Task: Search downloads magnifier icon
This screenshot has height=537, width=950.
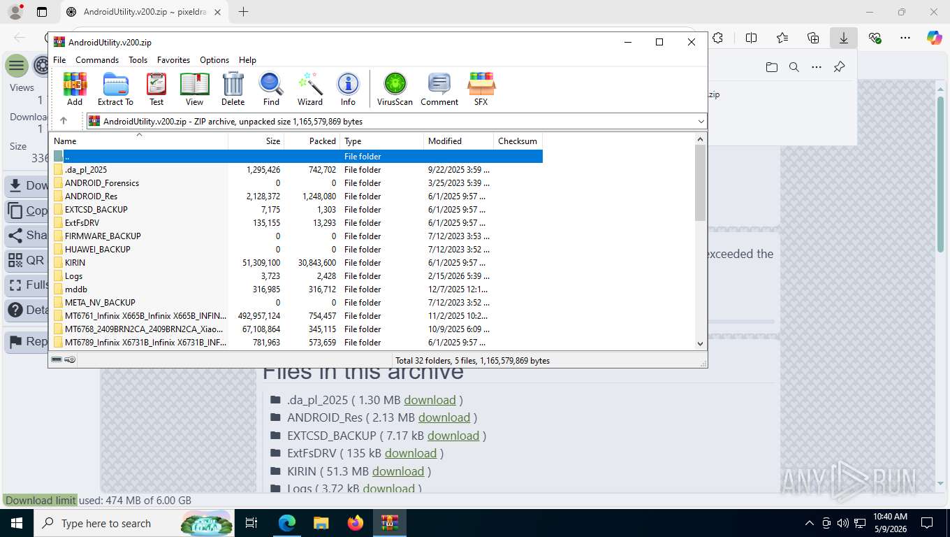Action: (x=794, y=67)
